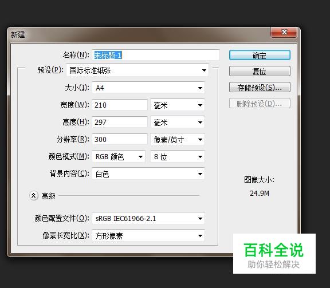The image size is (330, 288).
Task: Open the 大小 size dropdown showing A4
Action: [x=148, y=88]
